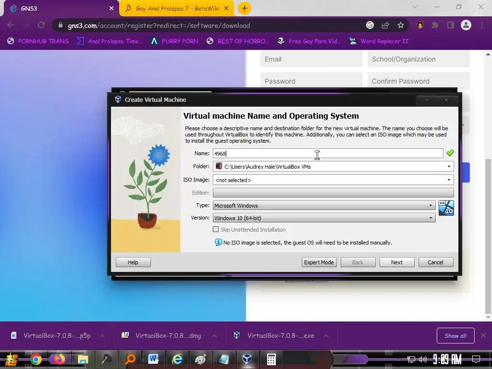Switch to Expert Mode
492x369 pixels.
[319, 262]
